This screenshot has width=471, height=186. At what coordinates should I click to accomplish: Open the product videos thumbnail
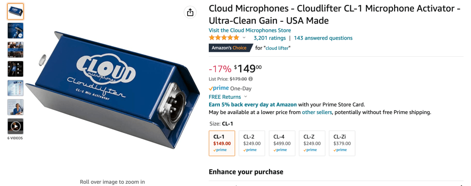point(15,126)
